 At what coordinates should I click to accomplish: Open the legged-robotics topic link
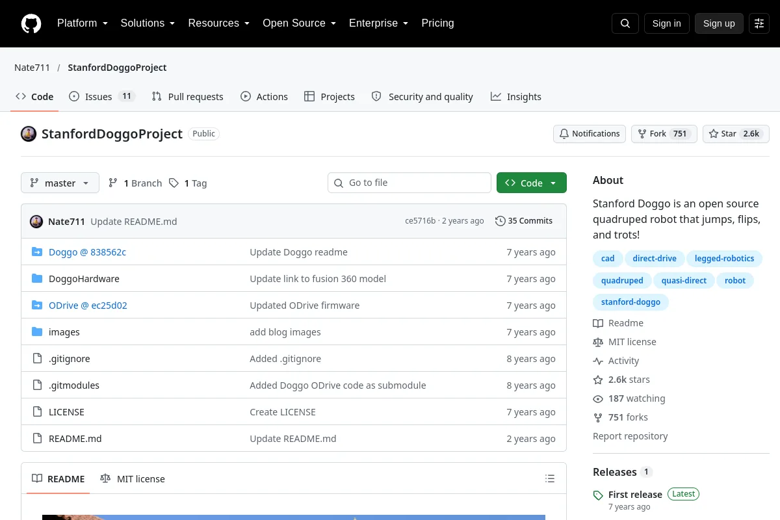click(x=724, y=259)
